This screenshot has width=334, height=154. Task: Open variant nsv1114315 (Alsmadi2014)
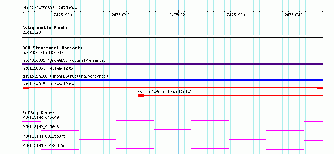pyautogui.click(x=50, y=84)
